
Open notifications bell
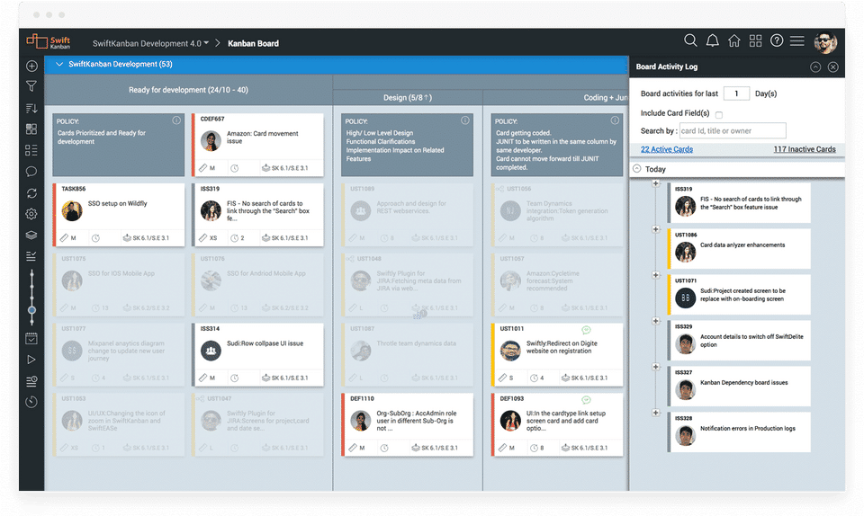713,40
